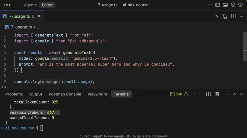Open terminal panel more actions ellipsis
This screenshot has height=138, width=247.
(x=226, y=94)
